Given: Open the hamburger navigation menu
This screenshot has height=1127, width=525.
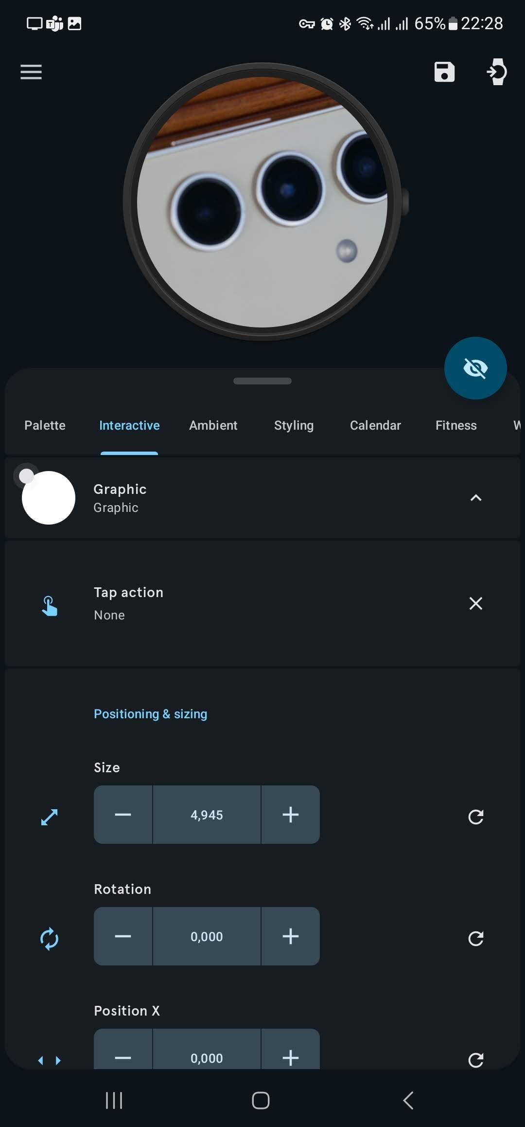Looking at the screenshot, I should (31, 72).
